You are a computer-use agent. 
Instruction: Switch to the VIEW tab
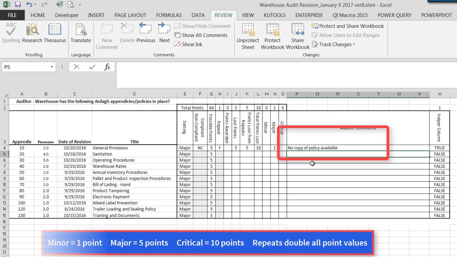[x=248, y=15]
